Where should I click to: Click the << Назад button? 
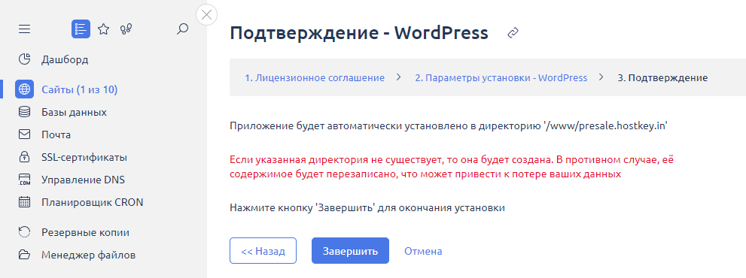coord(263,250)
